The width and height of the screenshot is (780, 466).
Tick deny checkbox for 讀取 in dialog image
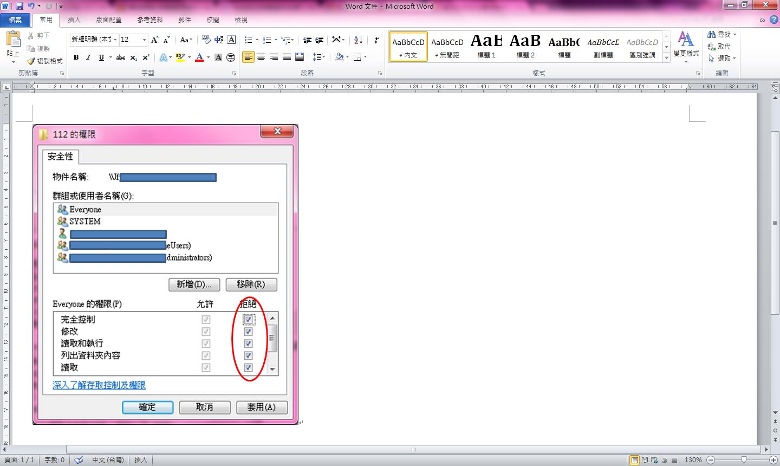point(248,367)
